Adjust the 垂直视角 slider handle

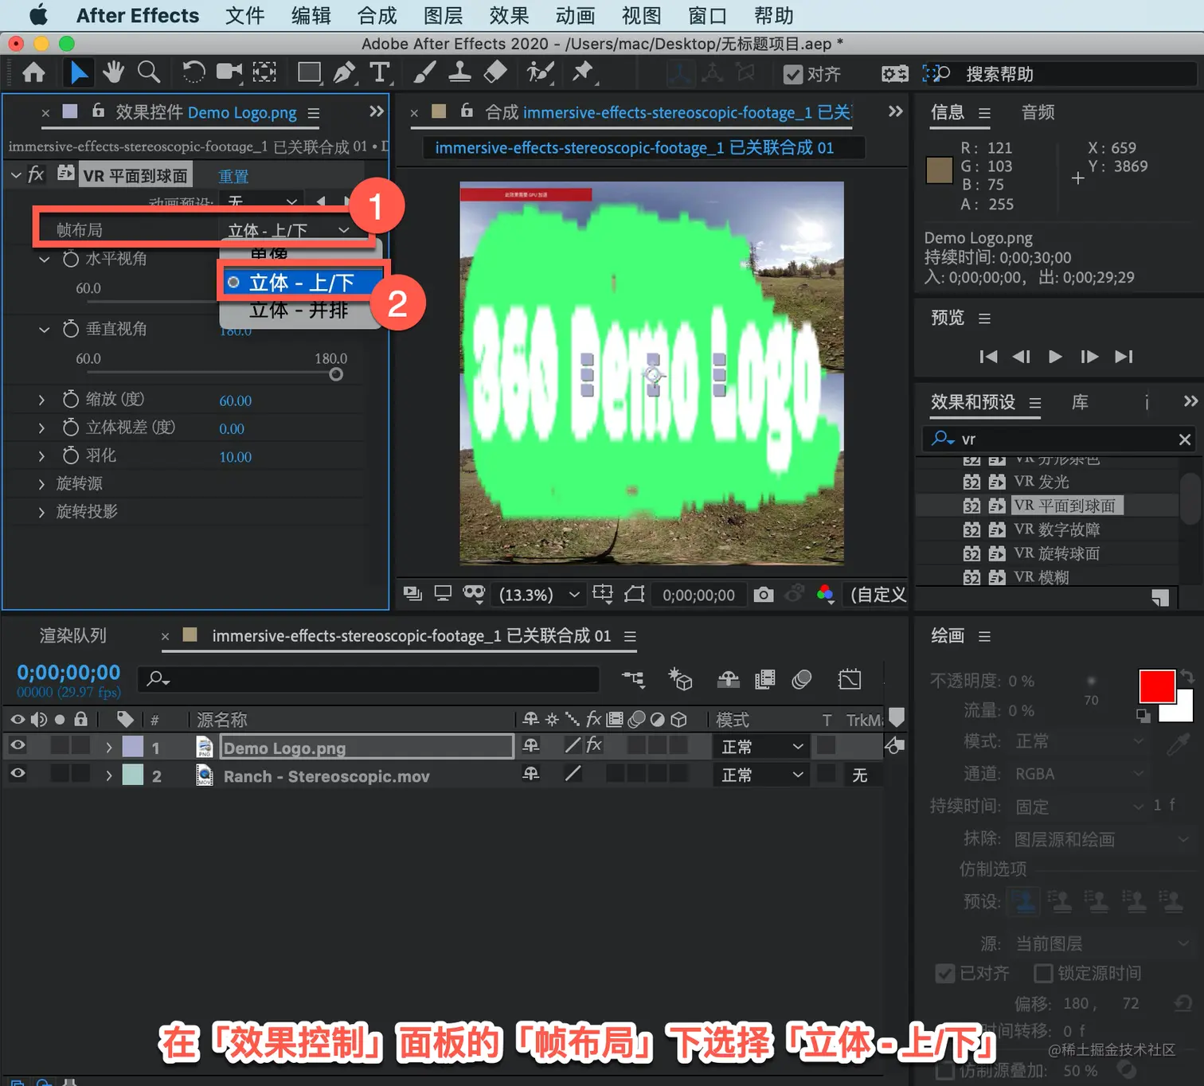(336, 374)
